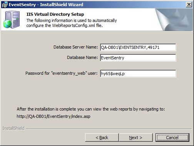Close the InstallShield Wizard window
This screenshot has height=146, width=194.
[x=189, y=5]
